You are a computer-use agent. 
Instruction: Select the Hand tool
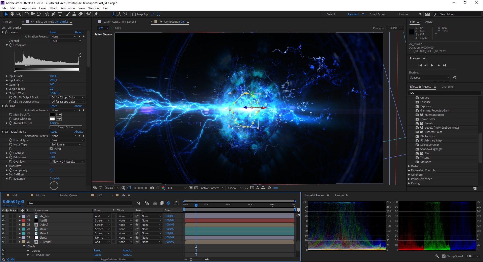tap(12, 14)
